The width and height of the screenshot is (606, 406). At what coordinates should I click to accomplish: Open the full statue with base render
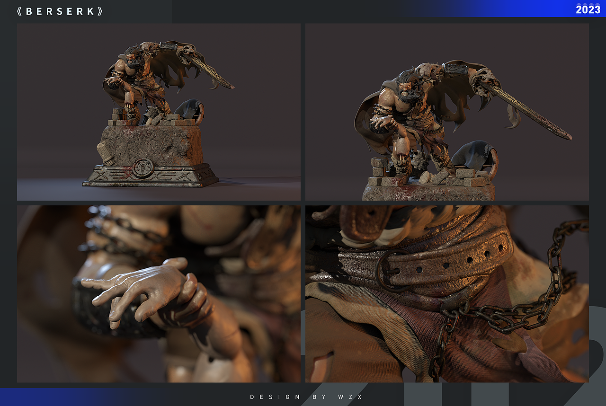[x=159, y=112]
